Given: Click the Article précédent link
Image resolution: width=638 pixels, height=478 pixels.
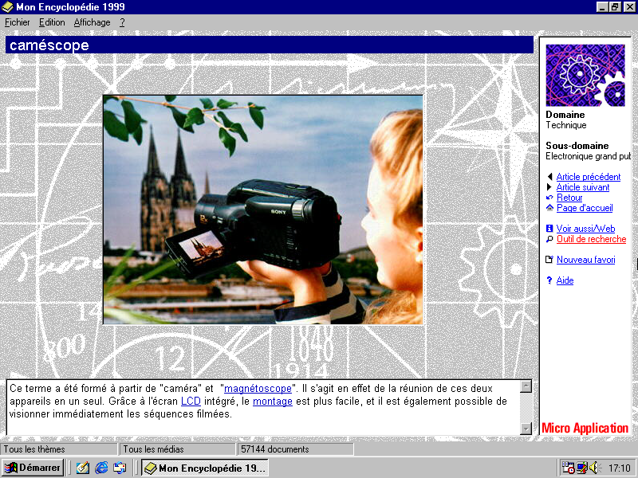Looking at the screenshot, I should pyautogui.click(x=589, y=177).
